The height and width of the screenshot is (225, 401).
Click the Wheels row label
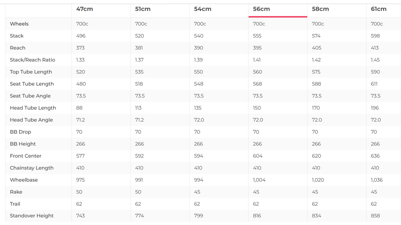pyautogui.click(x=19, y=24)
